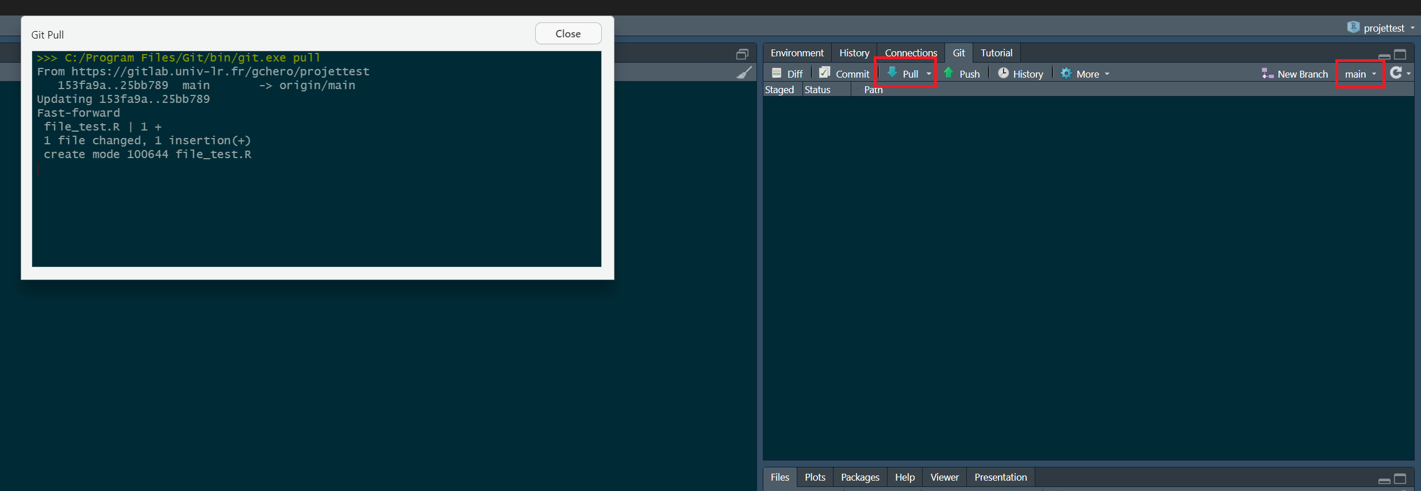
Task: Switch to the Connections tab
Action: pyautogui.click(x=911, y=53)
